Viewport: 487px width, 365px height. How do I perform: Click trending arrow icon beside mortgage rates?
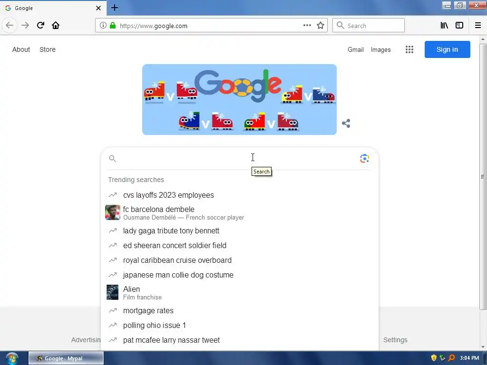click(x=112, y=310)
